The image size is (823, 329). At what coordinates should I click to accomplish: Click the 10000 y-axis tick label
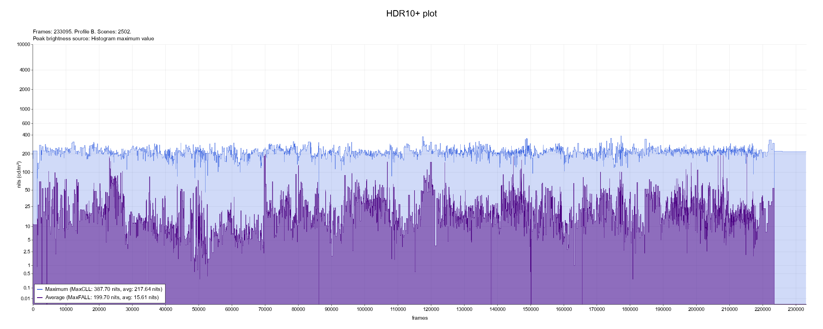23,44
